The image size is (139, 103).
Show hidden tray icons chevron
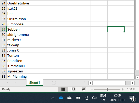point(53,98)
